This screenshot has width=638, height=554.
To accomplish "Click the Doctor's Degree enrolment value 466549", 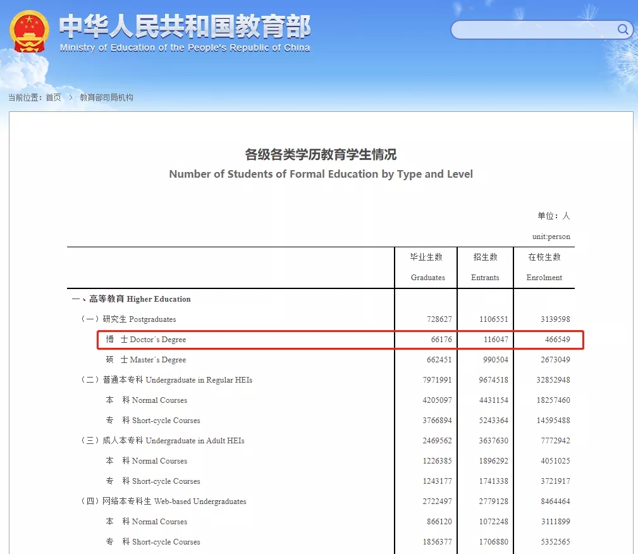I will tap(557, 340).
